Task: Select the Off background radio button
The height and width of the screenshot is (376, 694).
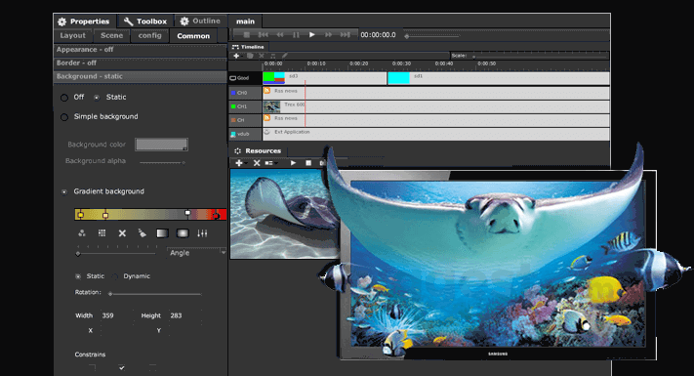Action: coord(64,98)
